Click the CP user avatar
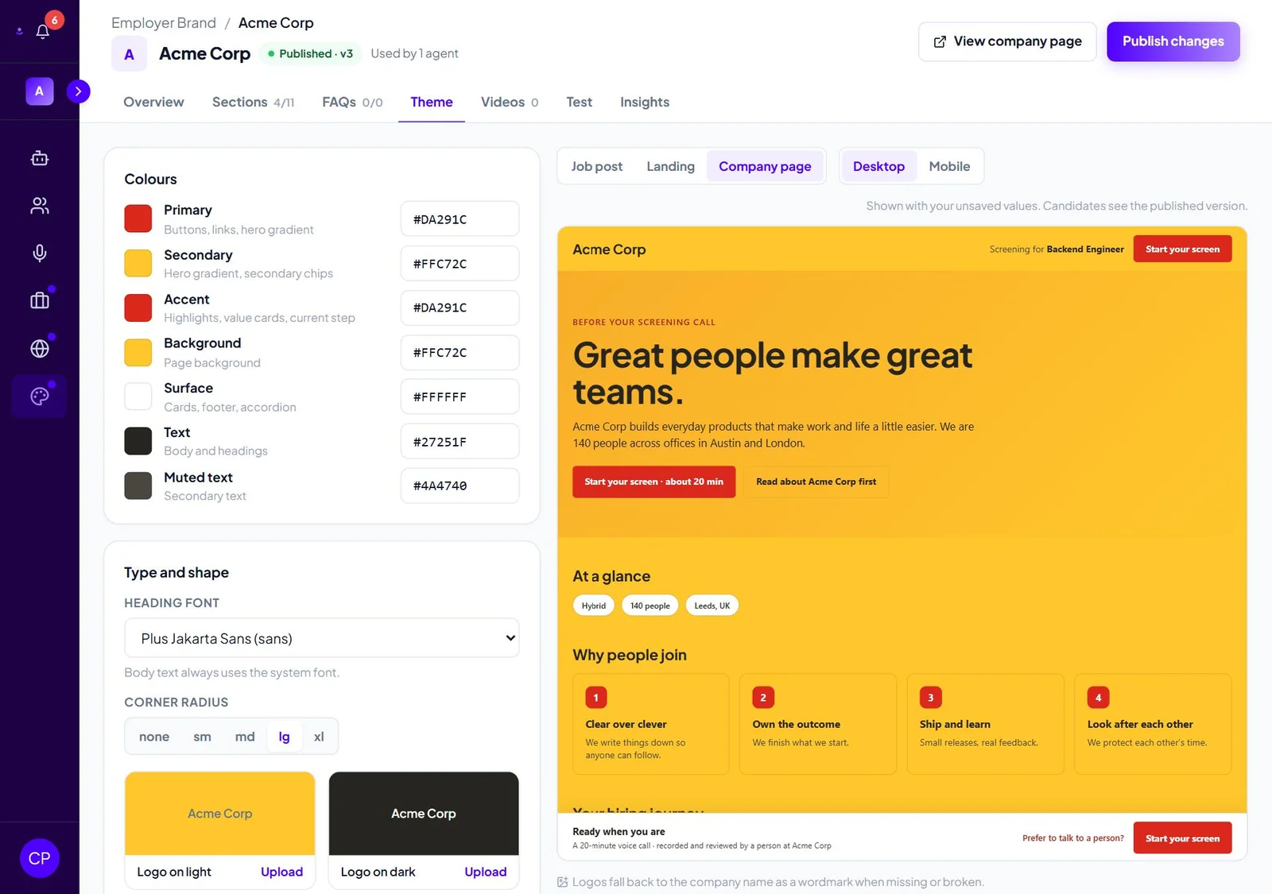 point(40,858)
